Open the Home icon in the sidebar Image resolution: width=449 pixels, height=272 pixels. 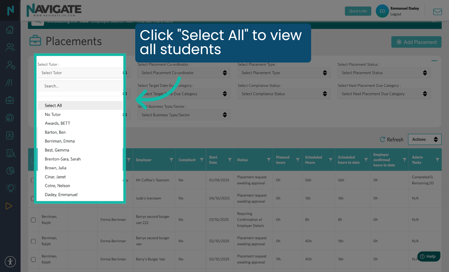10,29
